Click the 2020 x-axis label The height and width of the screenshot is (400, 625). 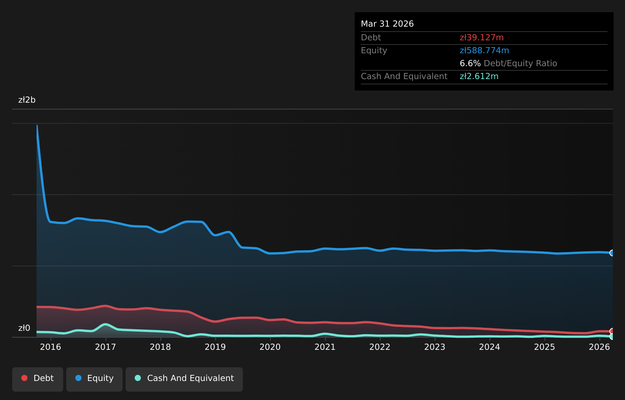point(270,347)
